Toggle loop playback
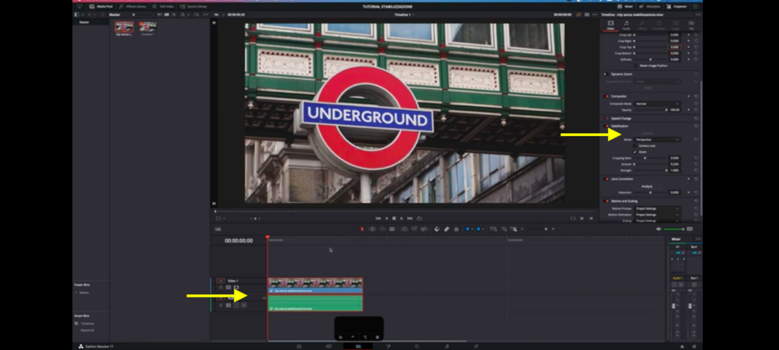Screen dimensions: 779x350 419,218
